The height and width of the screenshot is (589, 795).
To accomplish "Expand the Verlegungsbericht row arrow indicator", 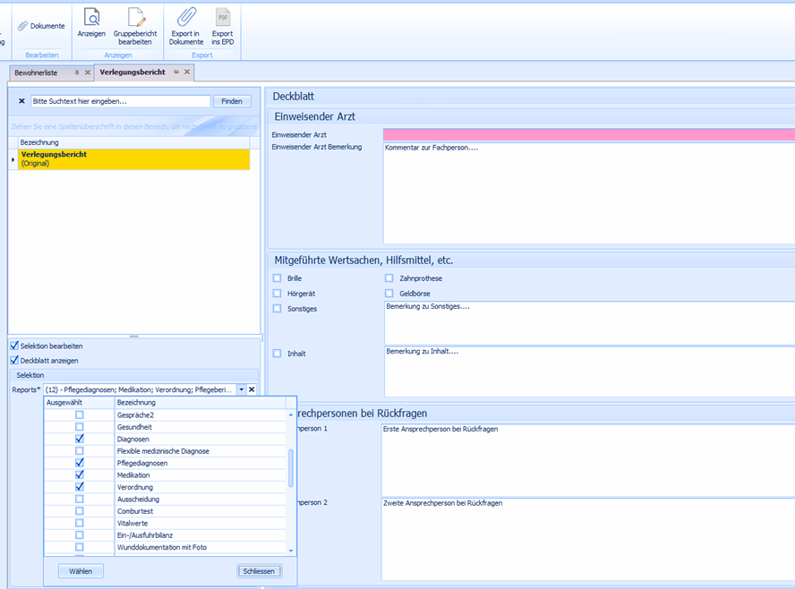I will 13,159.
